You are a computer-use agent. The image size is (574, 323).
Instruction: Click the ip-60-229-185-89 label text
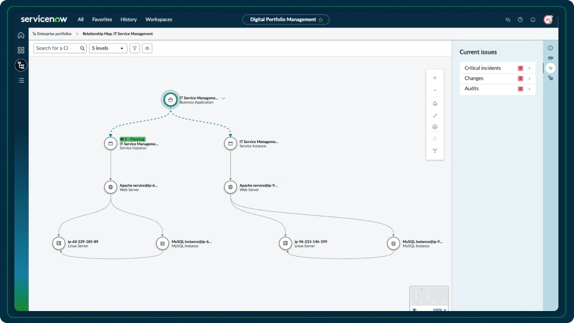pyautogui.click(x=83, y=242)
